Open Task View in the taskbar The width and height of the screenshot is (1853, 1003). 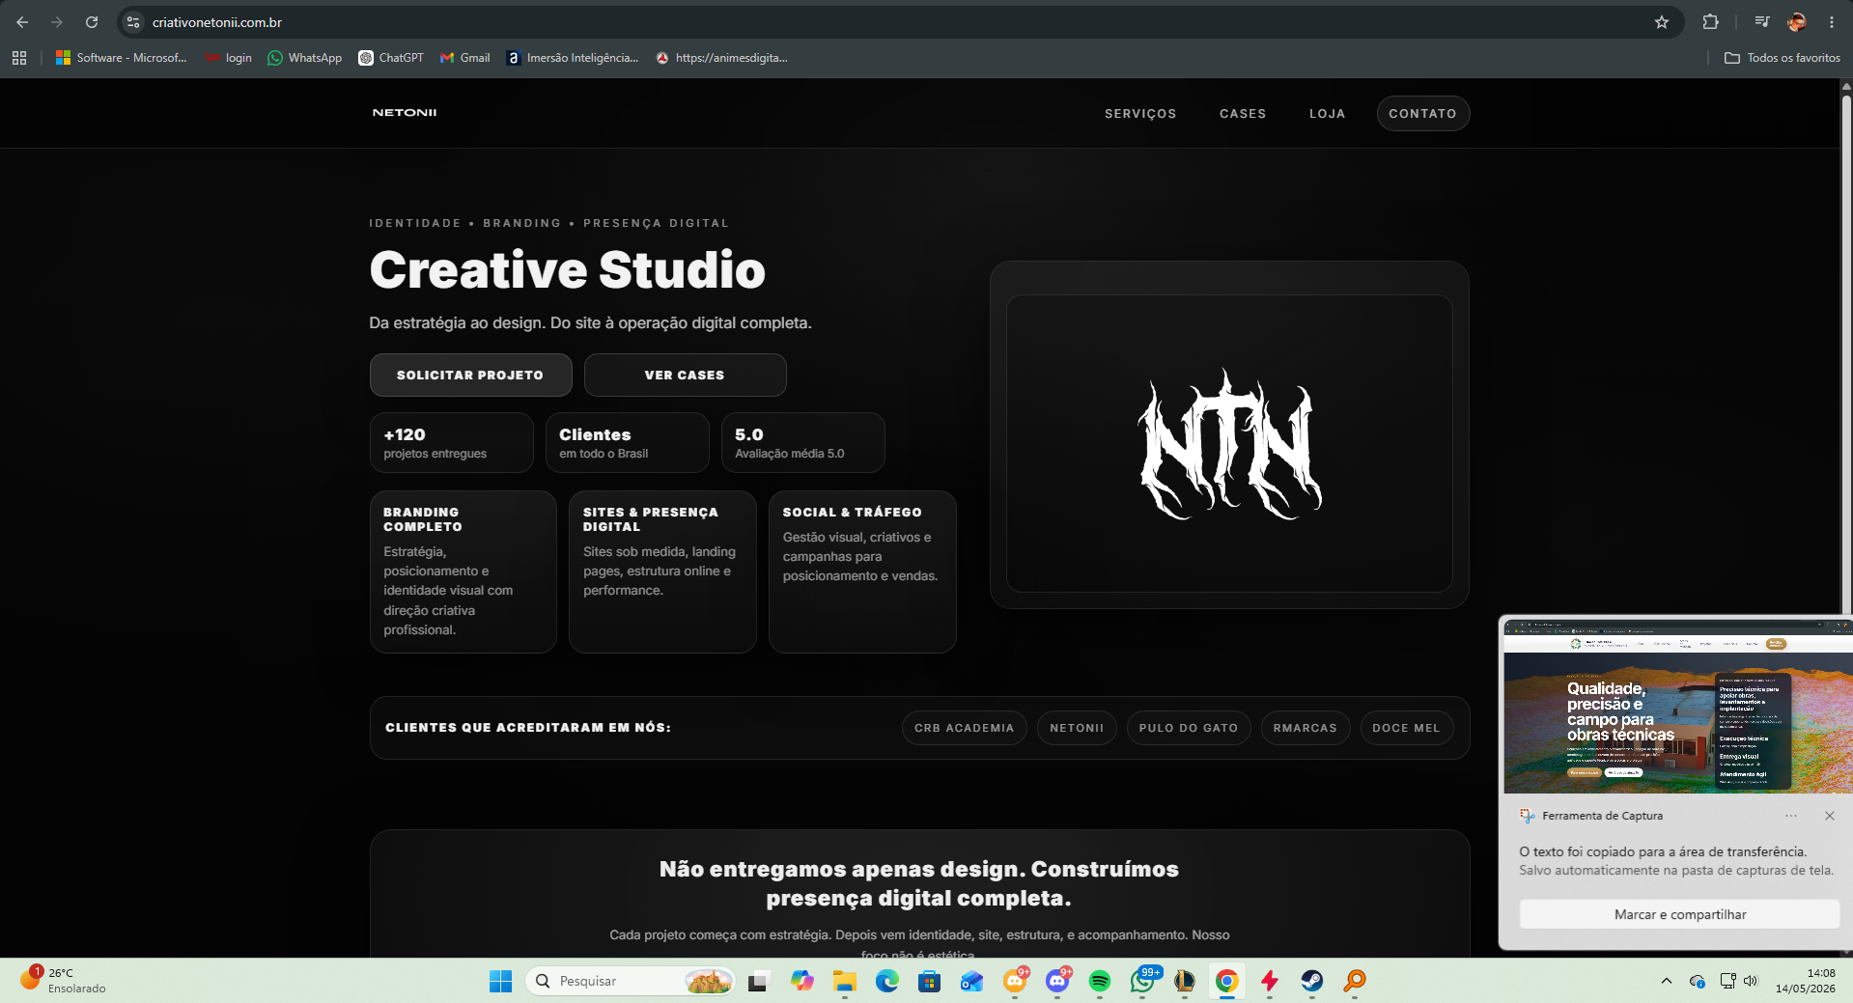pos(758,981)
